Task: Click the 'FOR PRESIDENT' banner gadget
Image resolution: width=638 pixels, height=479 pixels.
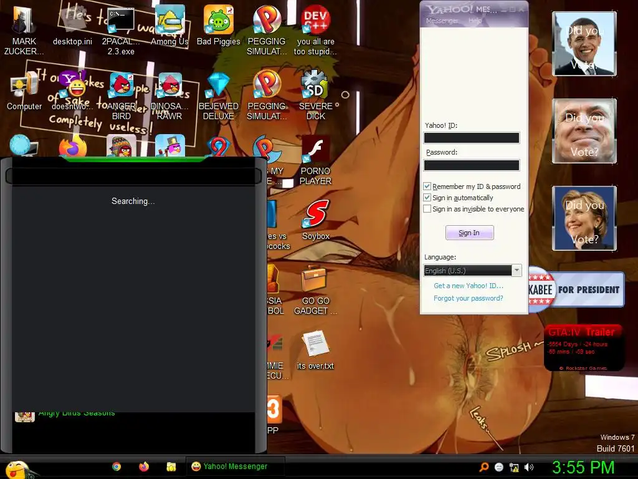Action: click(576, 289)
